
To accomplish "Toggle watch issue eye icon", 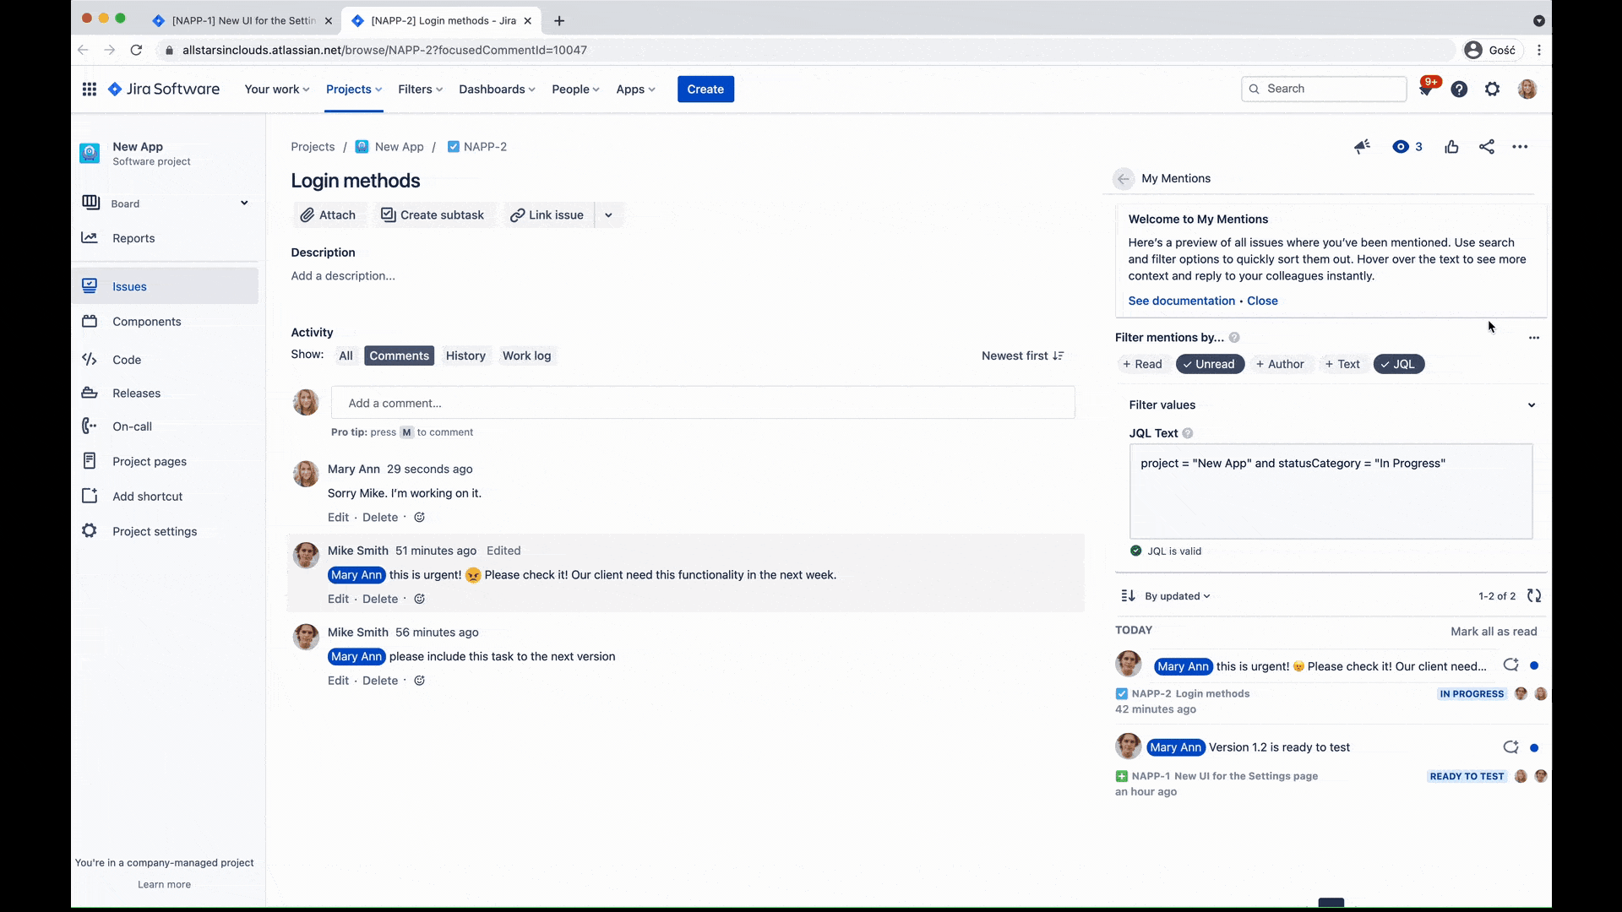I will [x=1407, y=147].
